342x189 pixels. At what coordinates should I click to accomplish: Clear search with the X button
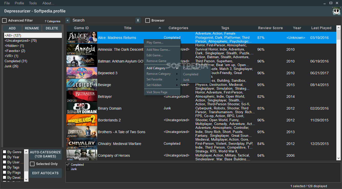pos(138,20)
